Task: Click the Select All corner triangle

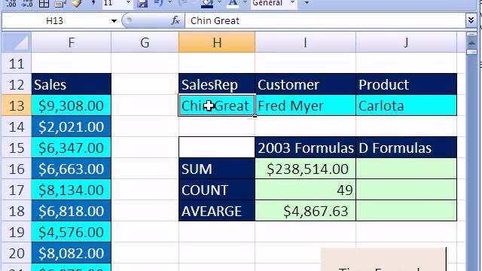Action: point(17,42)
